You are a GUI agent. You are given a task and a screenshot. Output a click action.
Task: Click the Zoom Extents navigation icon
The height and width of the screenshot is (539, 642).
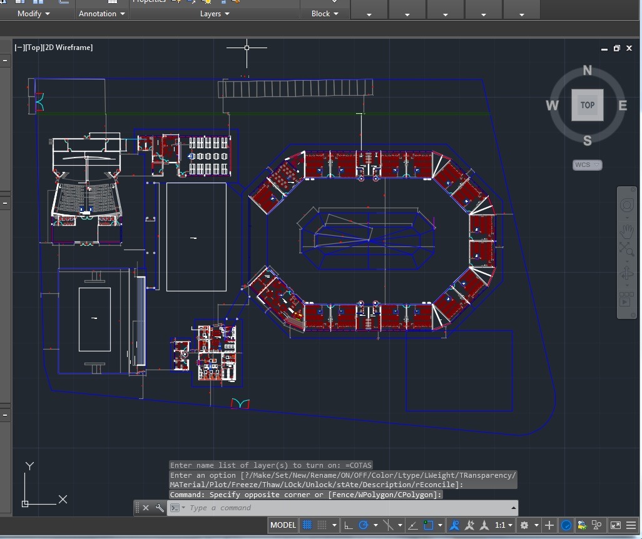(x=626, y=249)
